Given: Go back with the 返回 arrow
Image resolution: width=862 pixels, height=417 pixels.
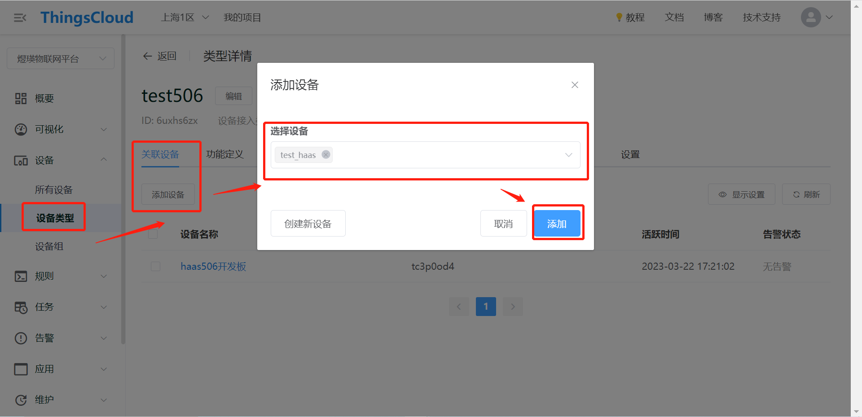Looking at the screenshot, I should tap(147, 56).
